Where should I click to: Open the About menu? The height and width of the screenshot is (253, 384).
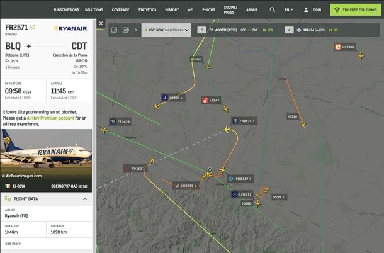coord(252,10)
